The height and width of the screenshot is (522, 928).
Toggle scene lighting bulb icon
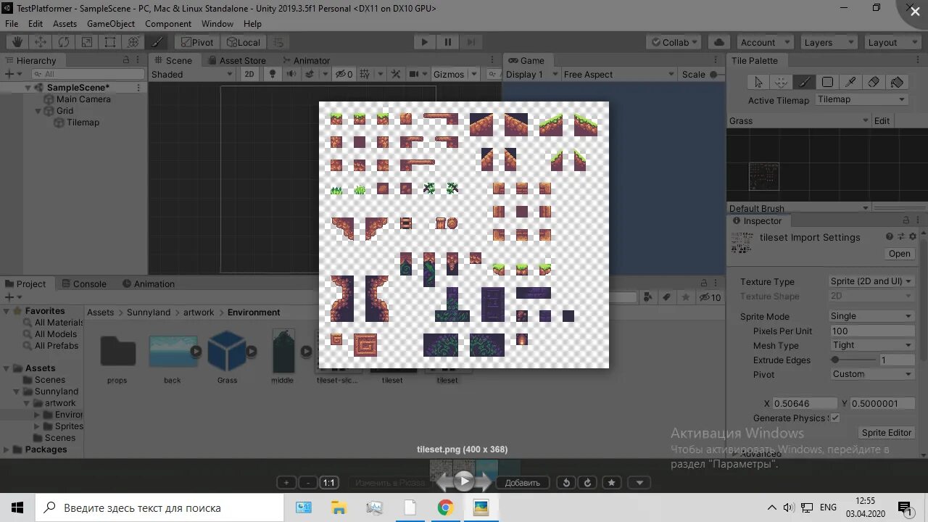273,74
